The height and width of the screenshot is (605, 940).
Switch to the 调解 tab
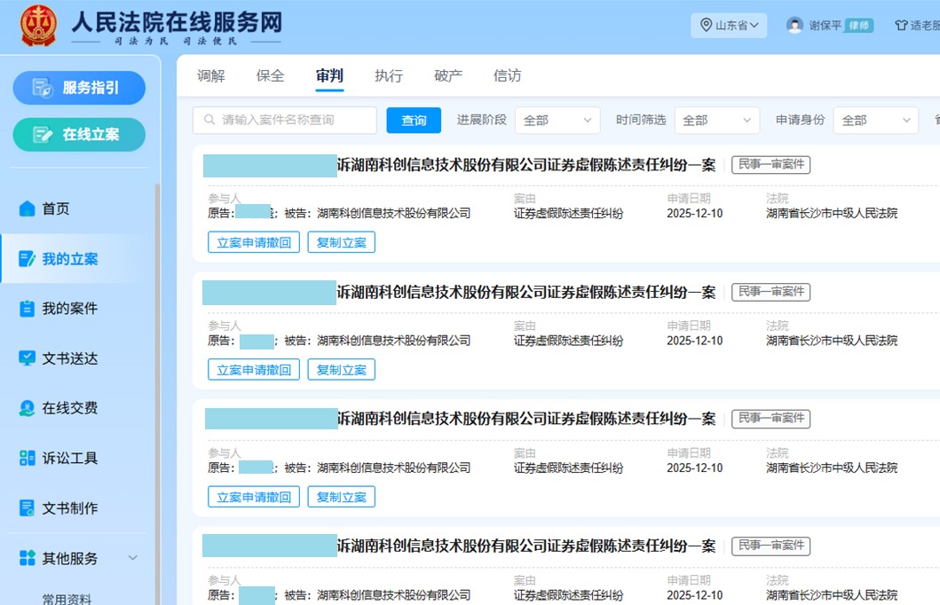[211, 75]
